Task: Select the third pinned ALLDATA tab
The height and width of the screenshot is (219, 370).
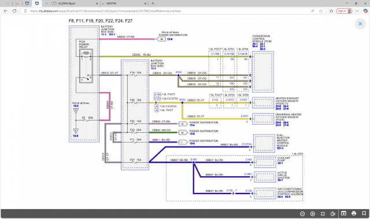Action: [x=27, y=3]
